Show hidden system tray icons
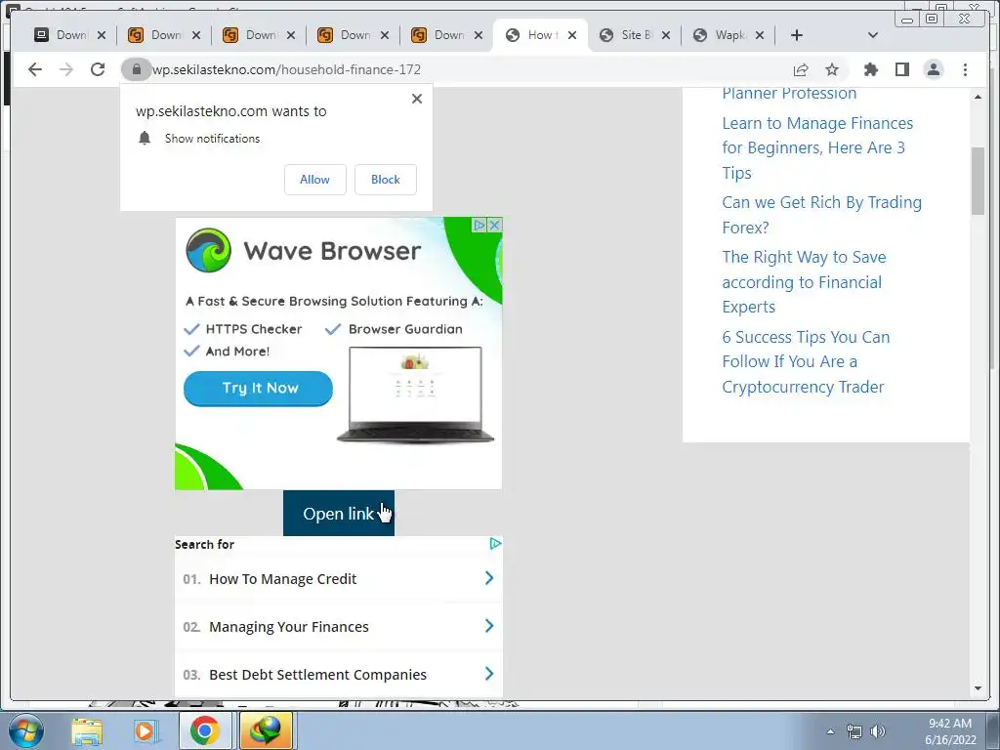The width and height of the screenshot is (1000, 750). [x=830, y=731]
